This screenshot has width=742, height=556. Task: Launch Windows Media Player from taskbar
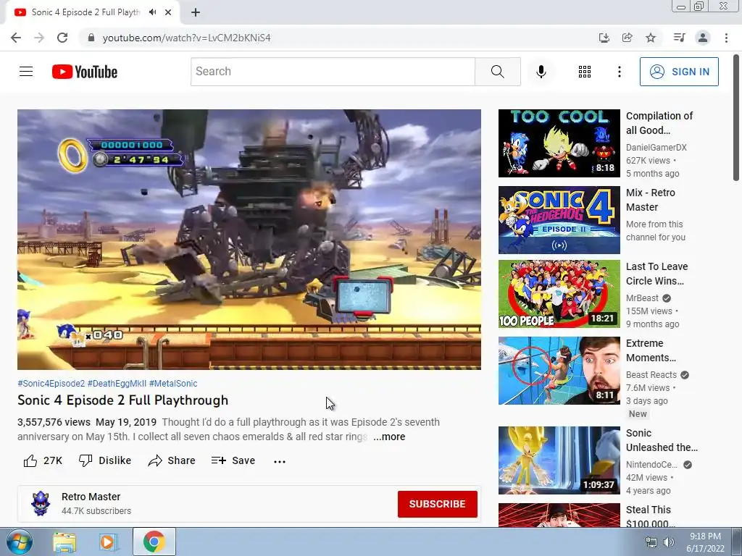[x=108, y=542]
